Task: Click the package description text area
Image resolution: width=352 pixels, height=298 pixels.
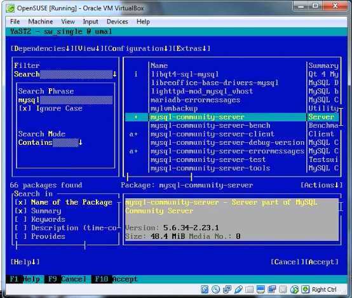Action: (x=232, y=219)
